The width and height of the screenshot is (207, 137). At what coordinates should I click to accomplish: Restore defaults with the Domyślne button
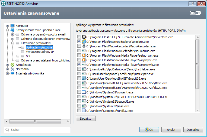[x=193, y=130]
